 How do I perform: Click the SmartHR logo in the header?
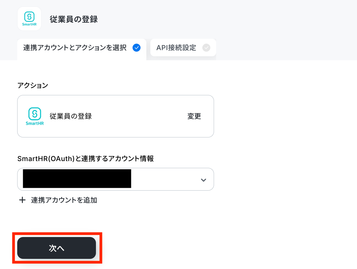point(30,19)
